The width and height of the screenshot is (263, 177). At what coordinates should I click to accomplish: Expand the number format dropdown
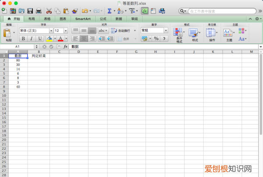(x=166, y=31)
